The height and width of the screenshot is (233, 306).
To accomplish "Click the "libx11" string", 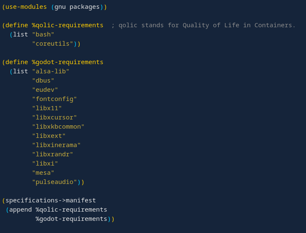I will (x=47, y=108).
